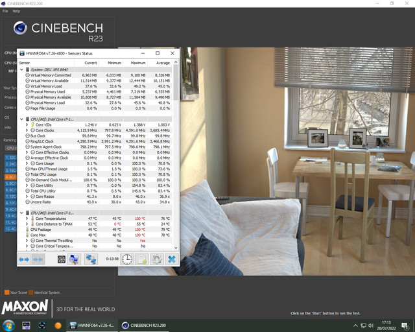Show hidden tray icons chevron
415x332 pixels.
pyautogui.click(x=355, y=326)
